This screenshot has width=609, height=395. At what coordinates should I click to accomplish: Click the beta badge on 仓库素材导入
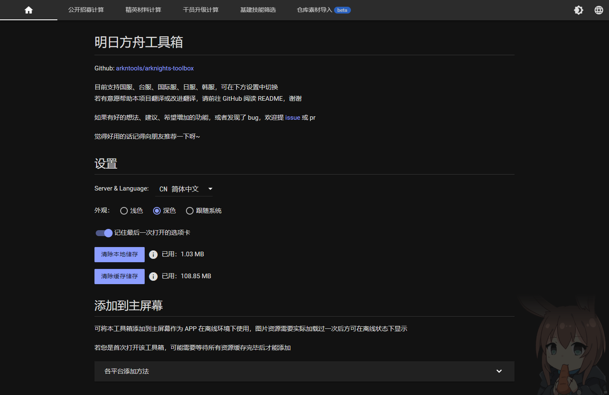pos(342,10)
